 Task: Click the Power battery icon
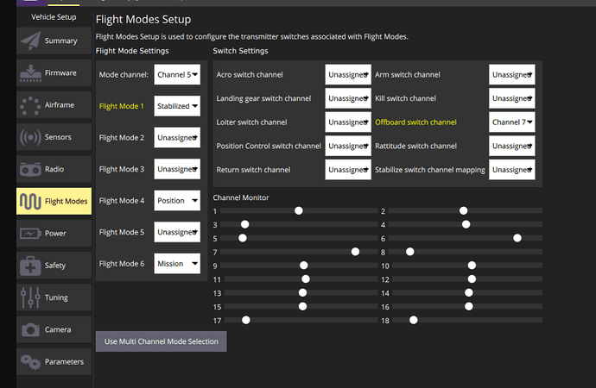click(30, 234)
